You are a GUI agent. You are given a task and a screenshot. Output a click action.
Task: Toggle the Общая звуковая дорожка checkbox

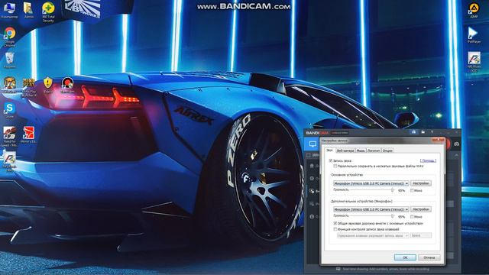[x=335, y=223]
